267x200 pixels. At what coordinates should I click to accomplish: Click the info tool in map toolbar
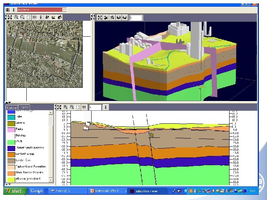[x=41, y=17]
